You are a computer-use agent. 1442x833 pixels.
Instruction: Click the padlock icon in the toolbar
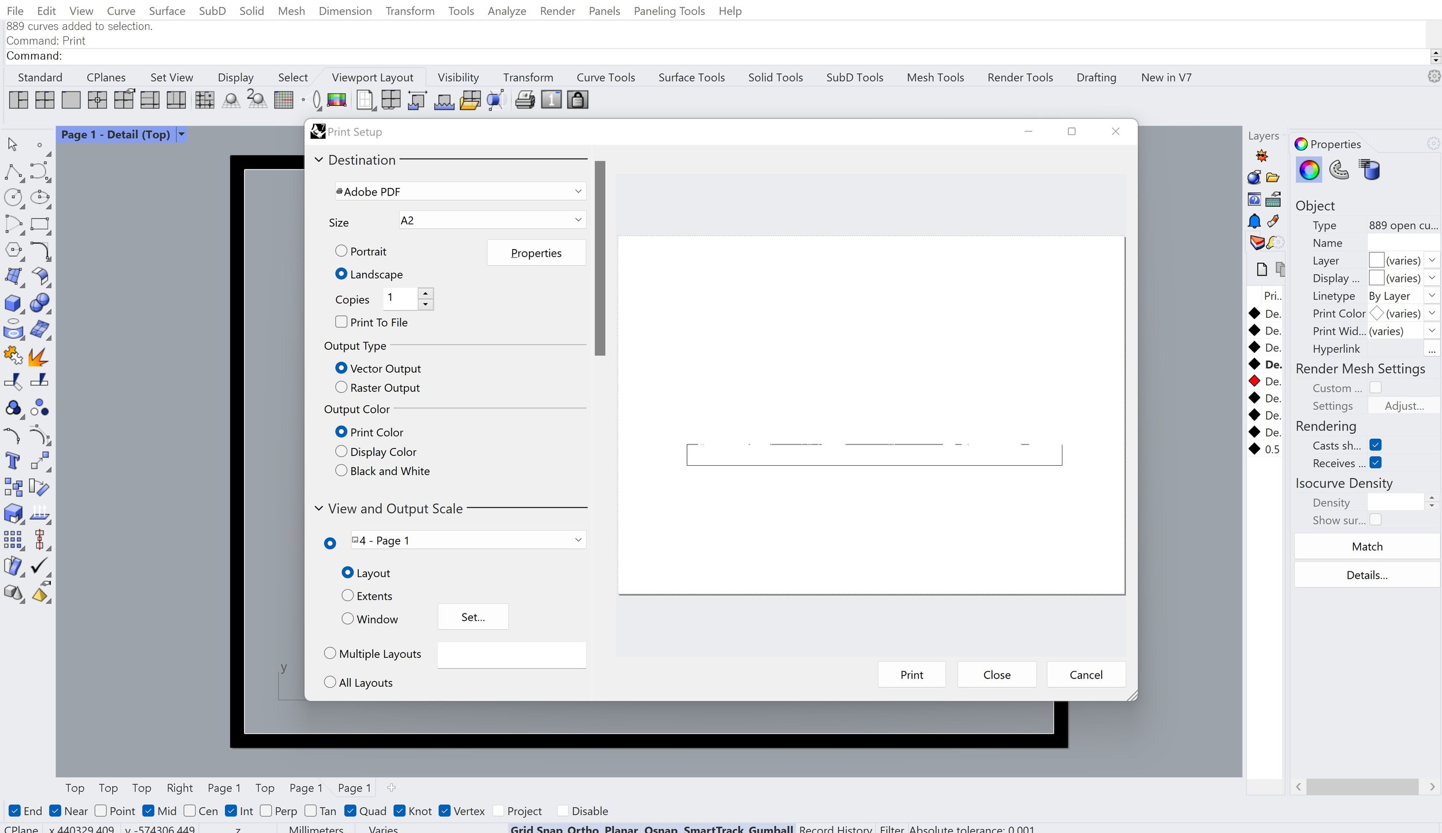pyautogui.click(x=577, y=100)
